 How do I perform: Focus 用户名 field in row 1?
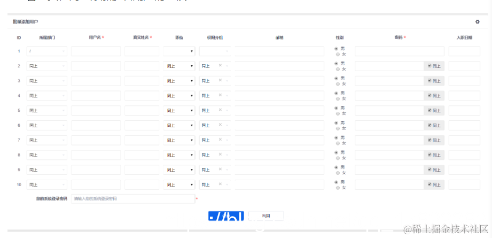coord(96,51)
